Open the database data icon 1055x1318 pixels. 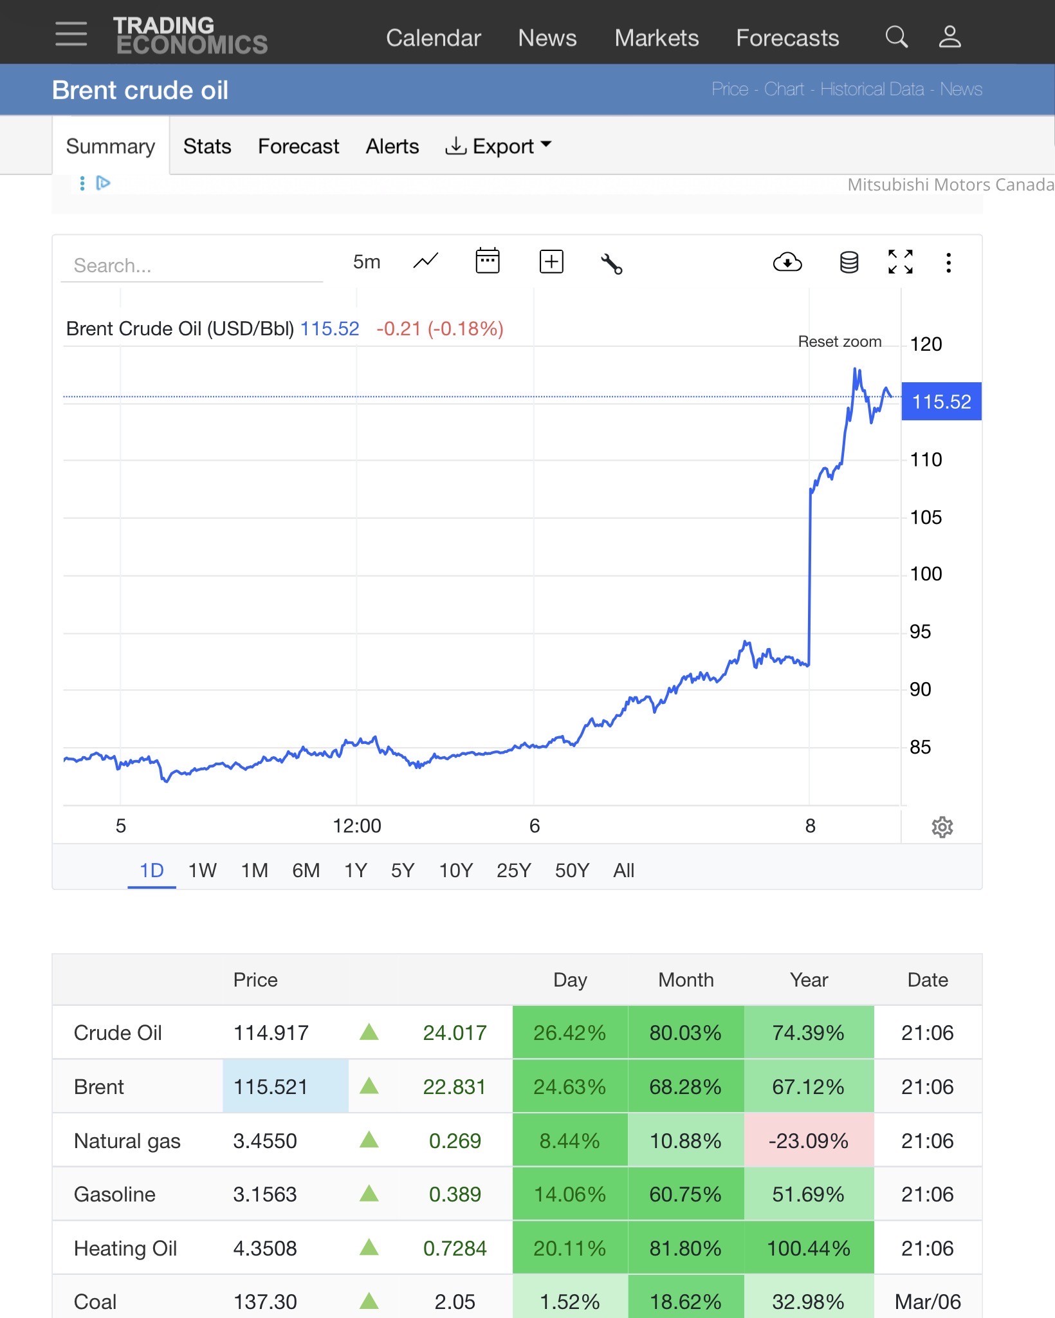(849, 263)
